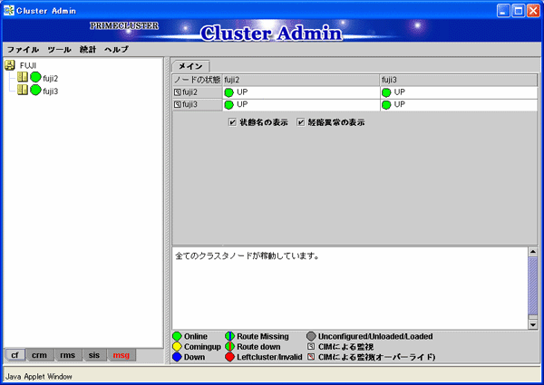Click the fuji2 row header in table
The image size is (544, 385).
click(x=198, y=92)
